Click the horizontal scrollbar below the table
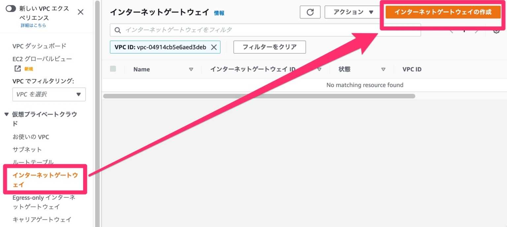Screen dimensions: 507x227 coord(259,96)
